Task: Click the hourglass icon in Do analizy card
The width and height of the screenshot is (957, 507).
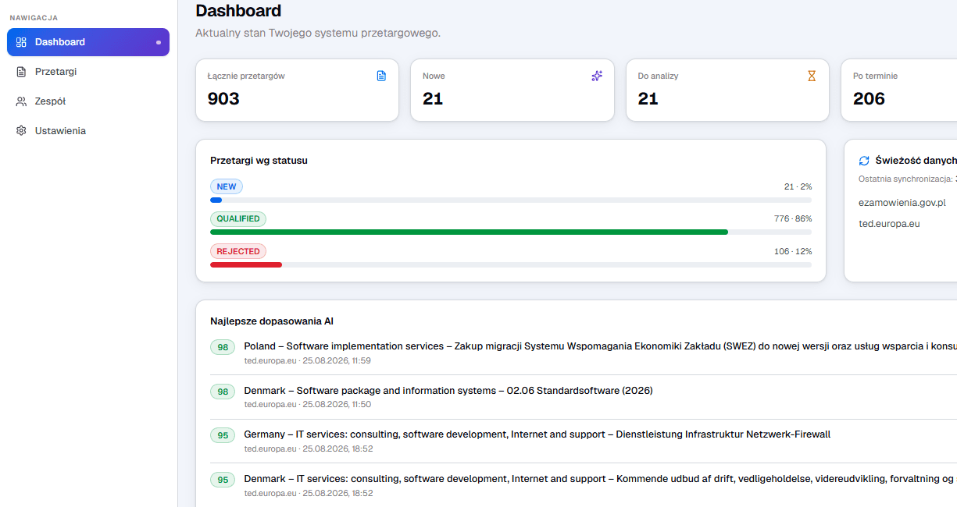Action: pyautogui.click(x=812, y=76)
